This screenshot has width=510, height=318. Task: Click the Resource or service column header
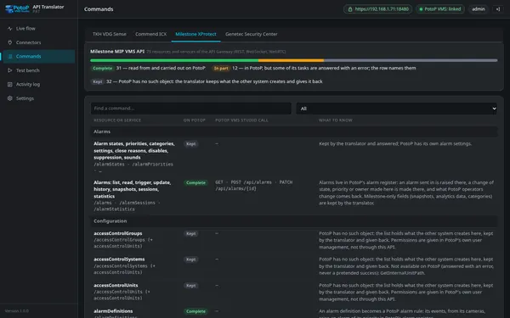[117, 120]
